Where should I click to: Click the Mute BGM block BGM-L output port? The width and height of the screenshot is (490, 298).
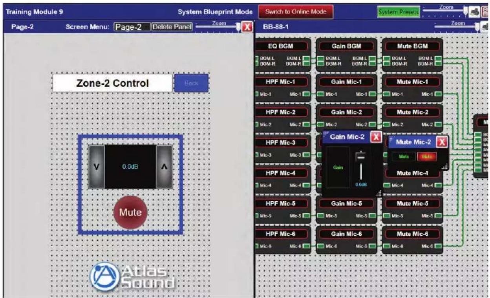438,58
